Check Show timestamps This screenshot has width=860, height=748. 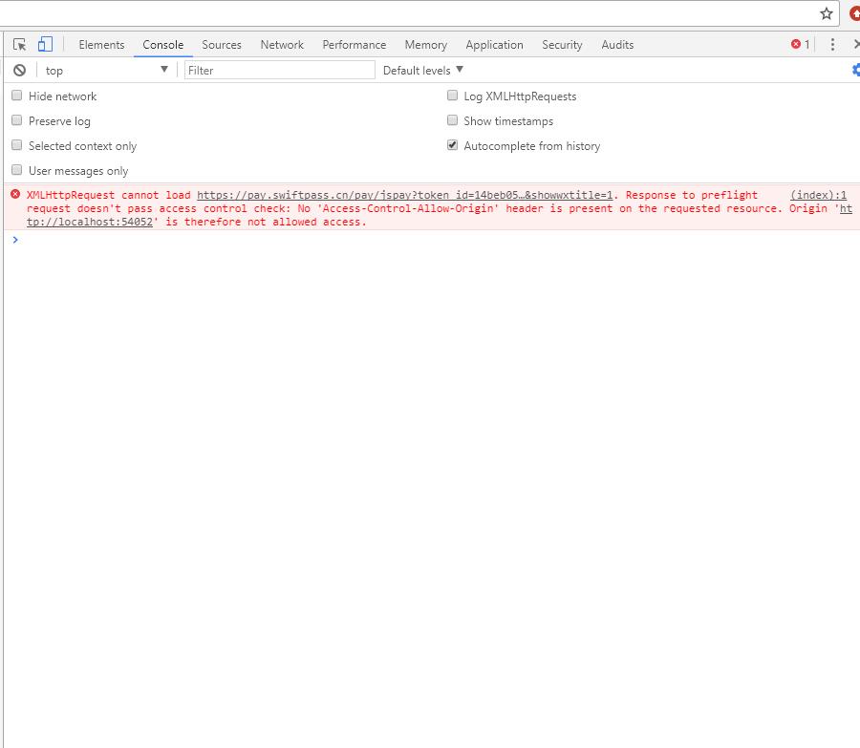(452, 119)
